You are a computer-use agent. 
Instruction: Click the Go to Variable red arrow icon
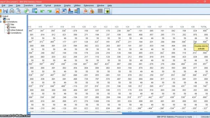coord(71,11)
